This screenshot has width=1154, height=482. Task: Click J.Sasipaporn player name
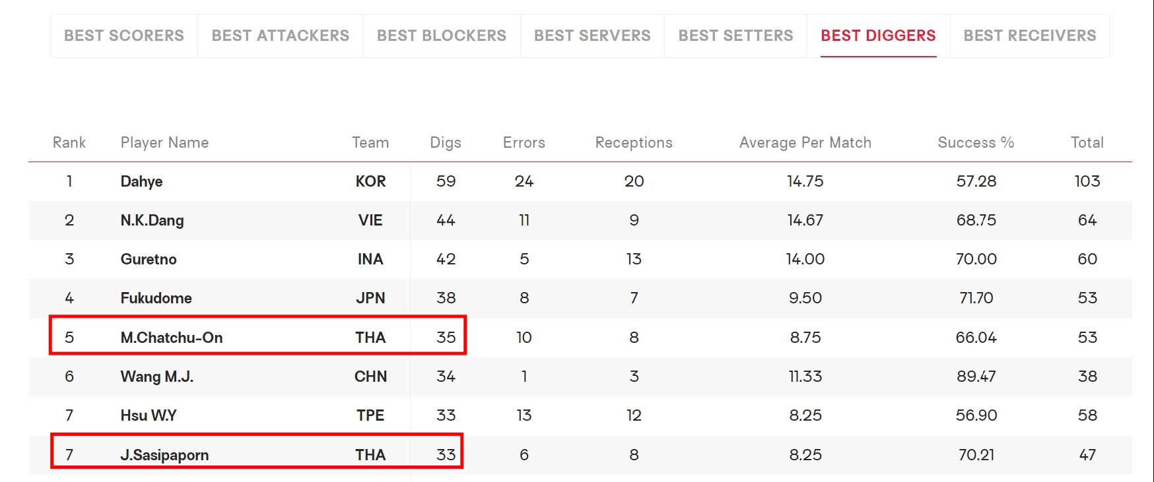coord(164,455)
